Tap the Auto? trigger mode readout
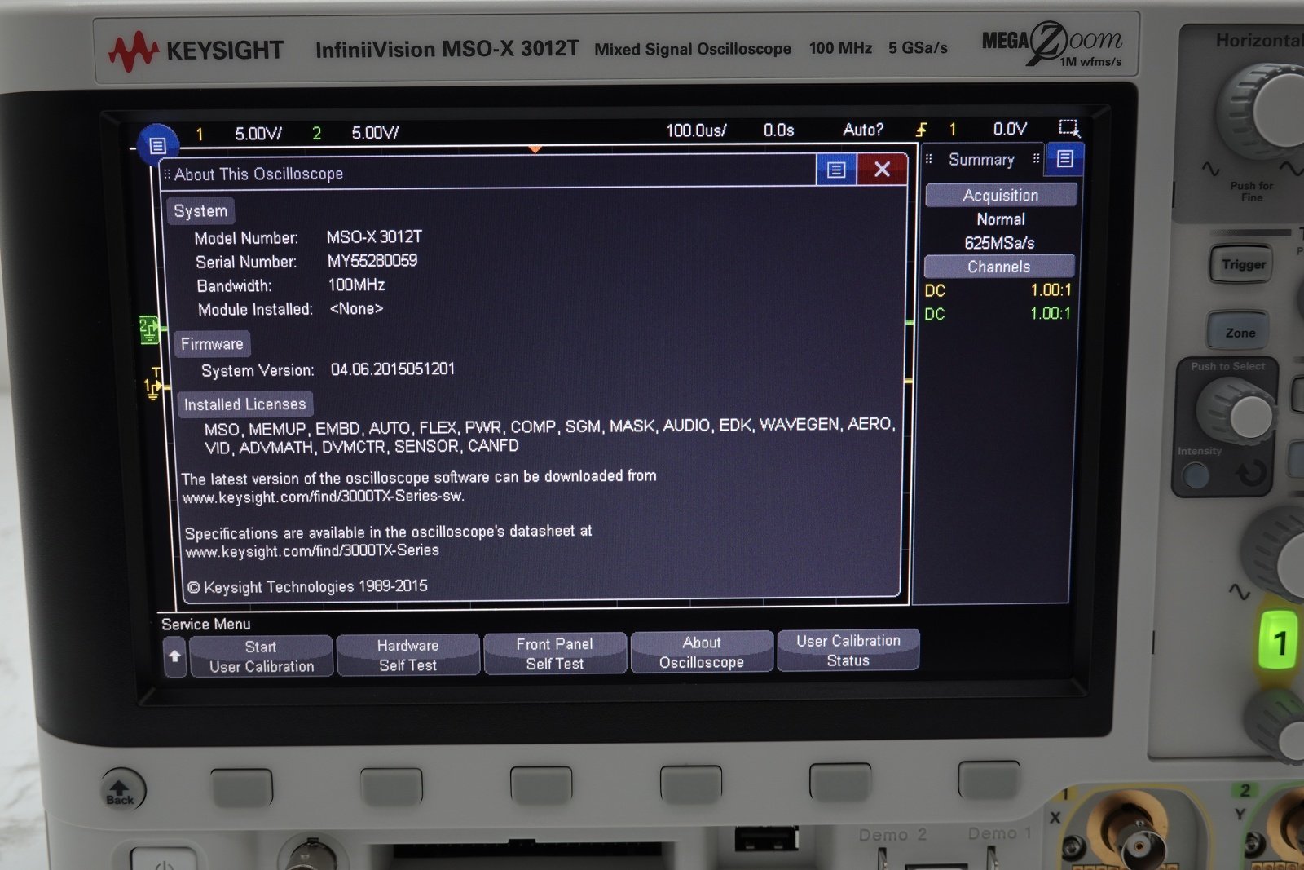Viewport: 1304px width, 870px height. tap(863, 130)
